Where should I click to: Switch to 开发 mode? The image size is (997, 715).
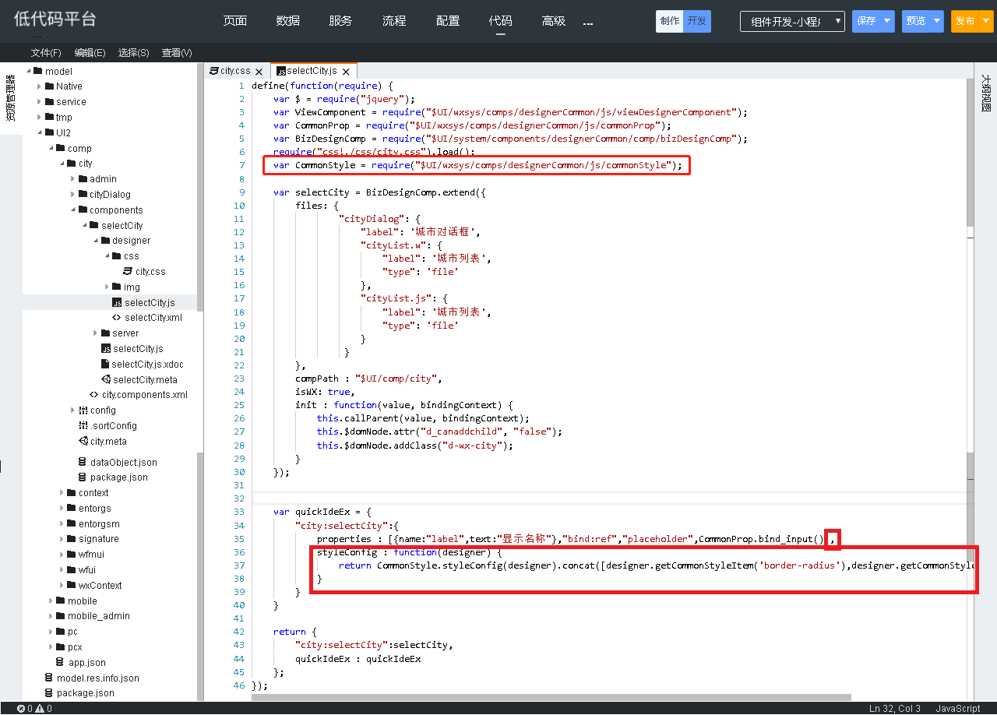696,21
